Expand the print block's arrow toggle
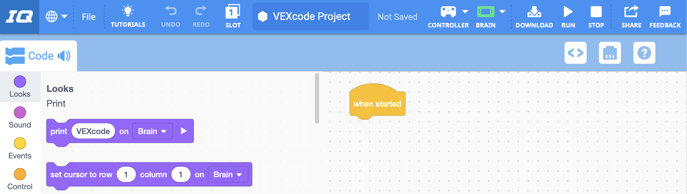The height and width of the screenshot is (194, 687). coord(184,131)
